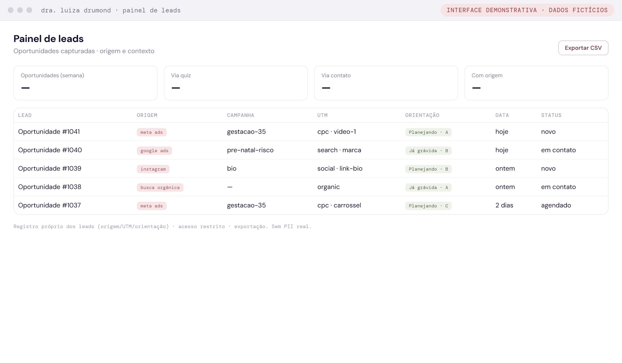The image size is (622, 363).
Task: Click the social · link-bio UTM cell
Action: point(340,169)
